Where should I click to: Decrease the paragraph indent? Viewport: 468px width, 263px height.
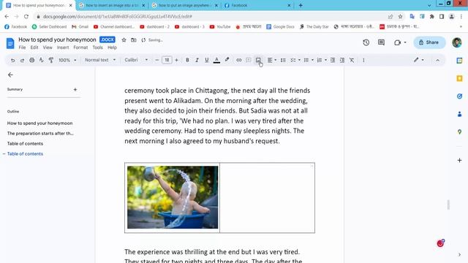pyautogui.click(x=333, y=60)
